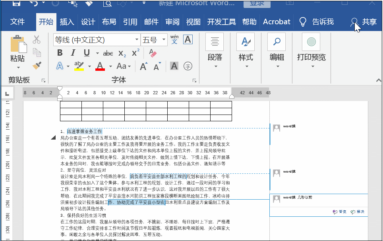This screenshot has height=241, width=383.
Task: Click the Undo arrow icon
Action: (x=34, y=3)
